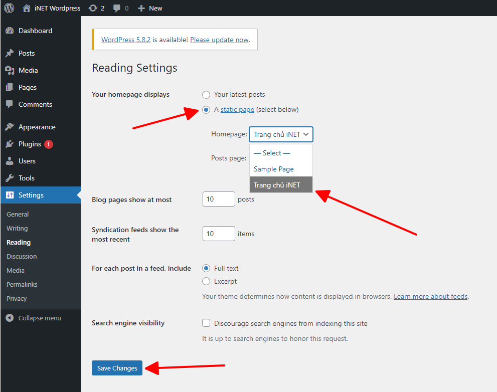Open Tools from the sidebar
This screenshot has height=392, width=497.
[26, 178]
